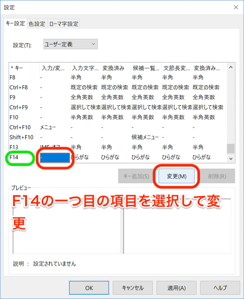Click the 入力/変... column header
244x299 pixels.
click(x=55, y=68)
